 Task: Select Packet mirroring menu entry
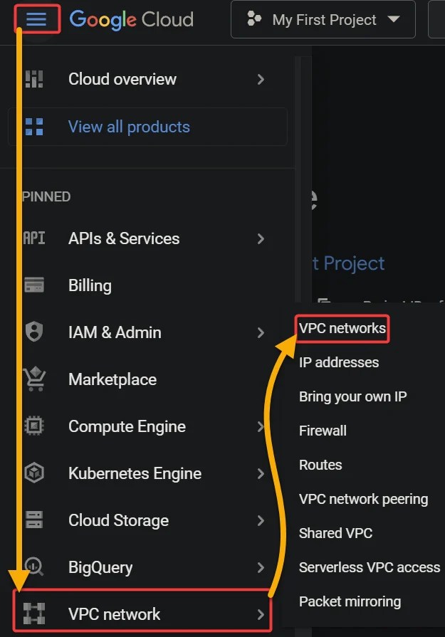[x=350, y=601]
